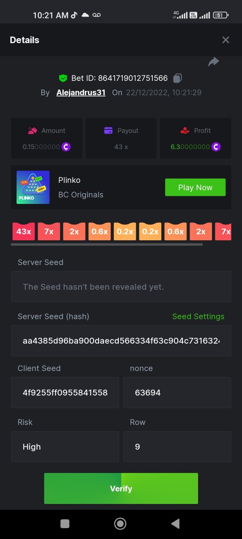
Task: Open the Plinko game thumbnail
Action: [33, 187]
